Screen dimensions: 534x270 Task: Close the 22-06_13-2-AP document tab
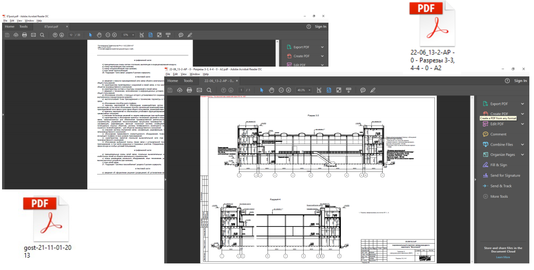click(238, 81)
